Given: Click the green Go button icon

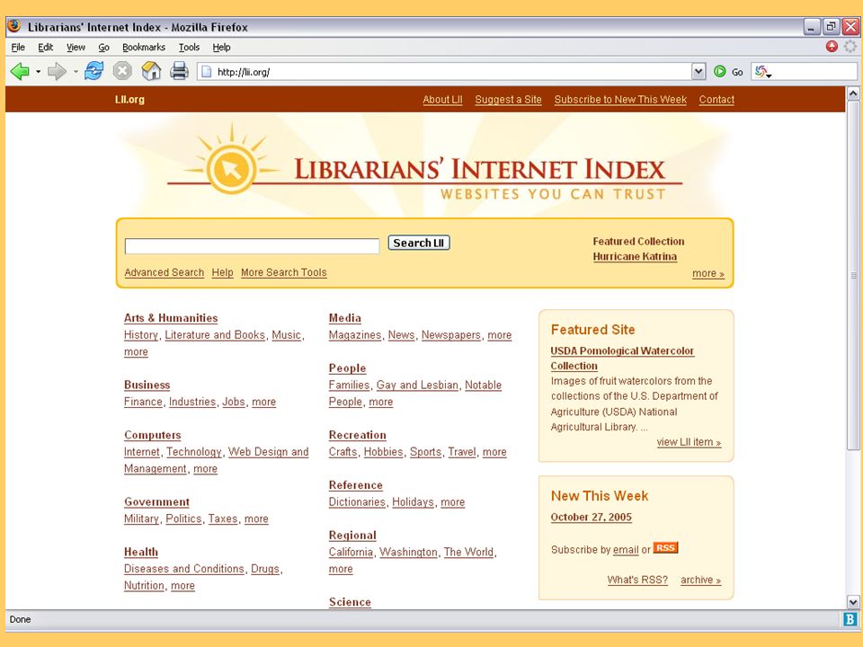Looking at the screenshot, I should pyautogui.click(x=719, y=72).
